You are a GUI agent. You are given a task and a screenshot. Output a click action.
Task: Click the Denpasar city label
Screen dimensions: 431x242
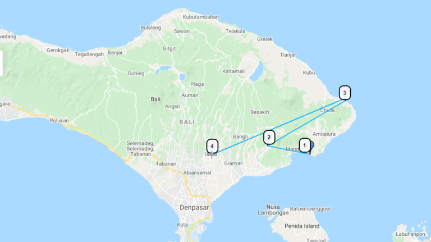pyautogui.click(x=194, y=208)
